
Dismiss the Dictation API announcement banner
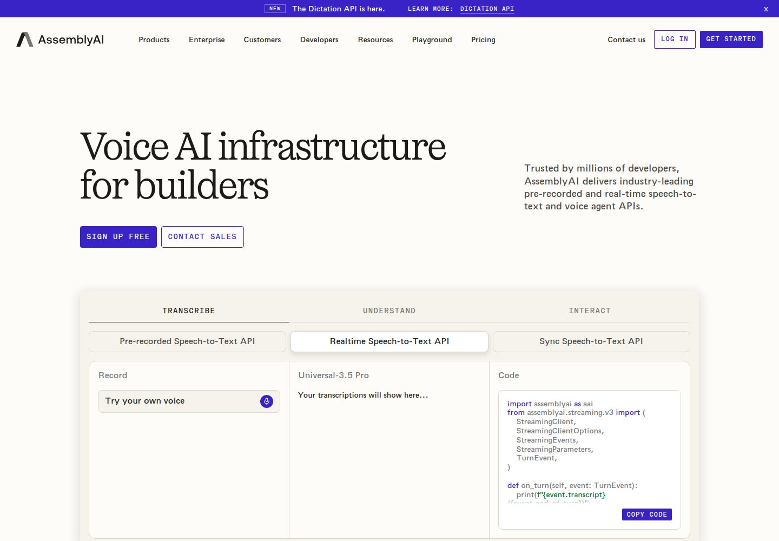coord(766,9)
